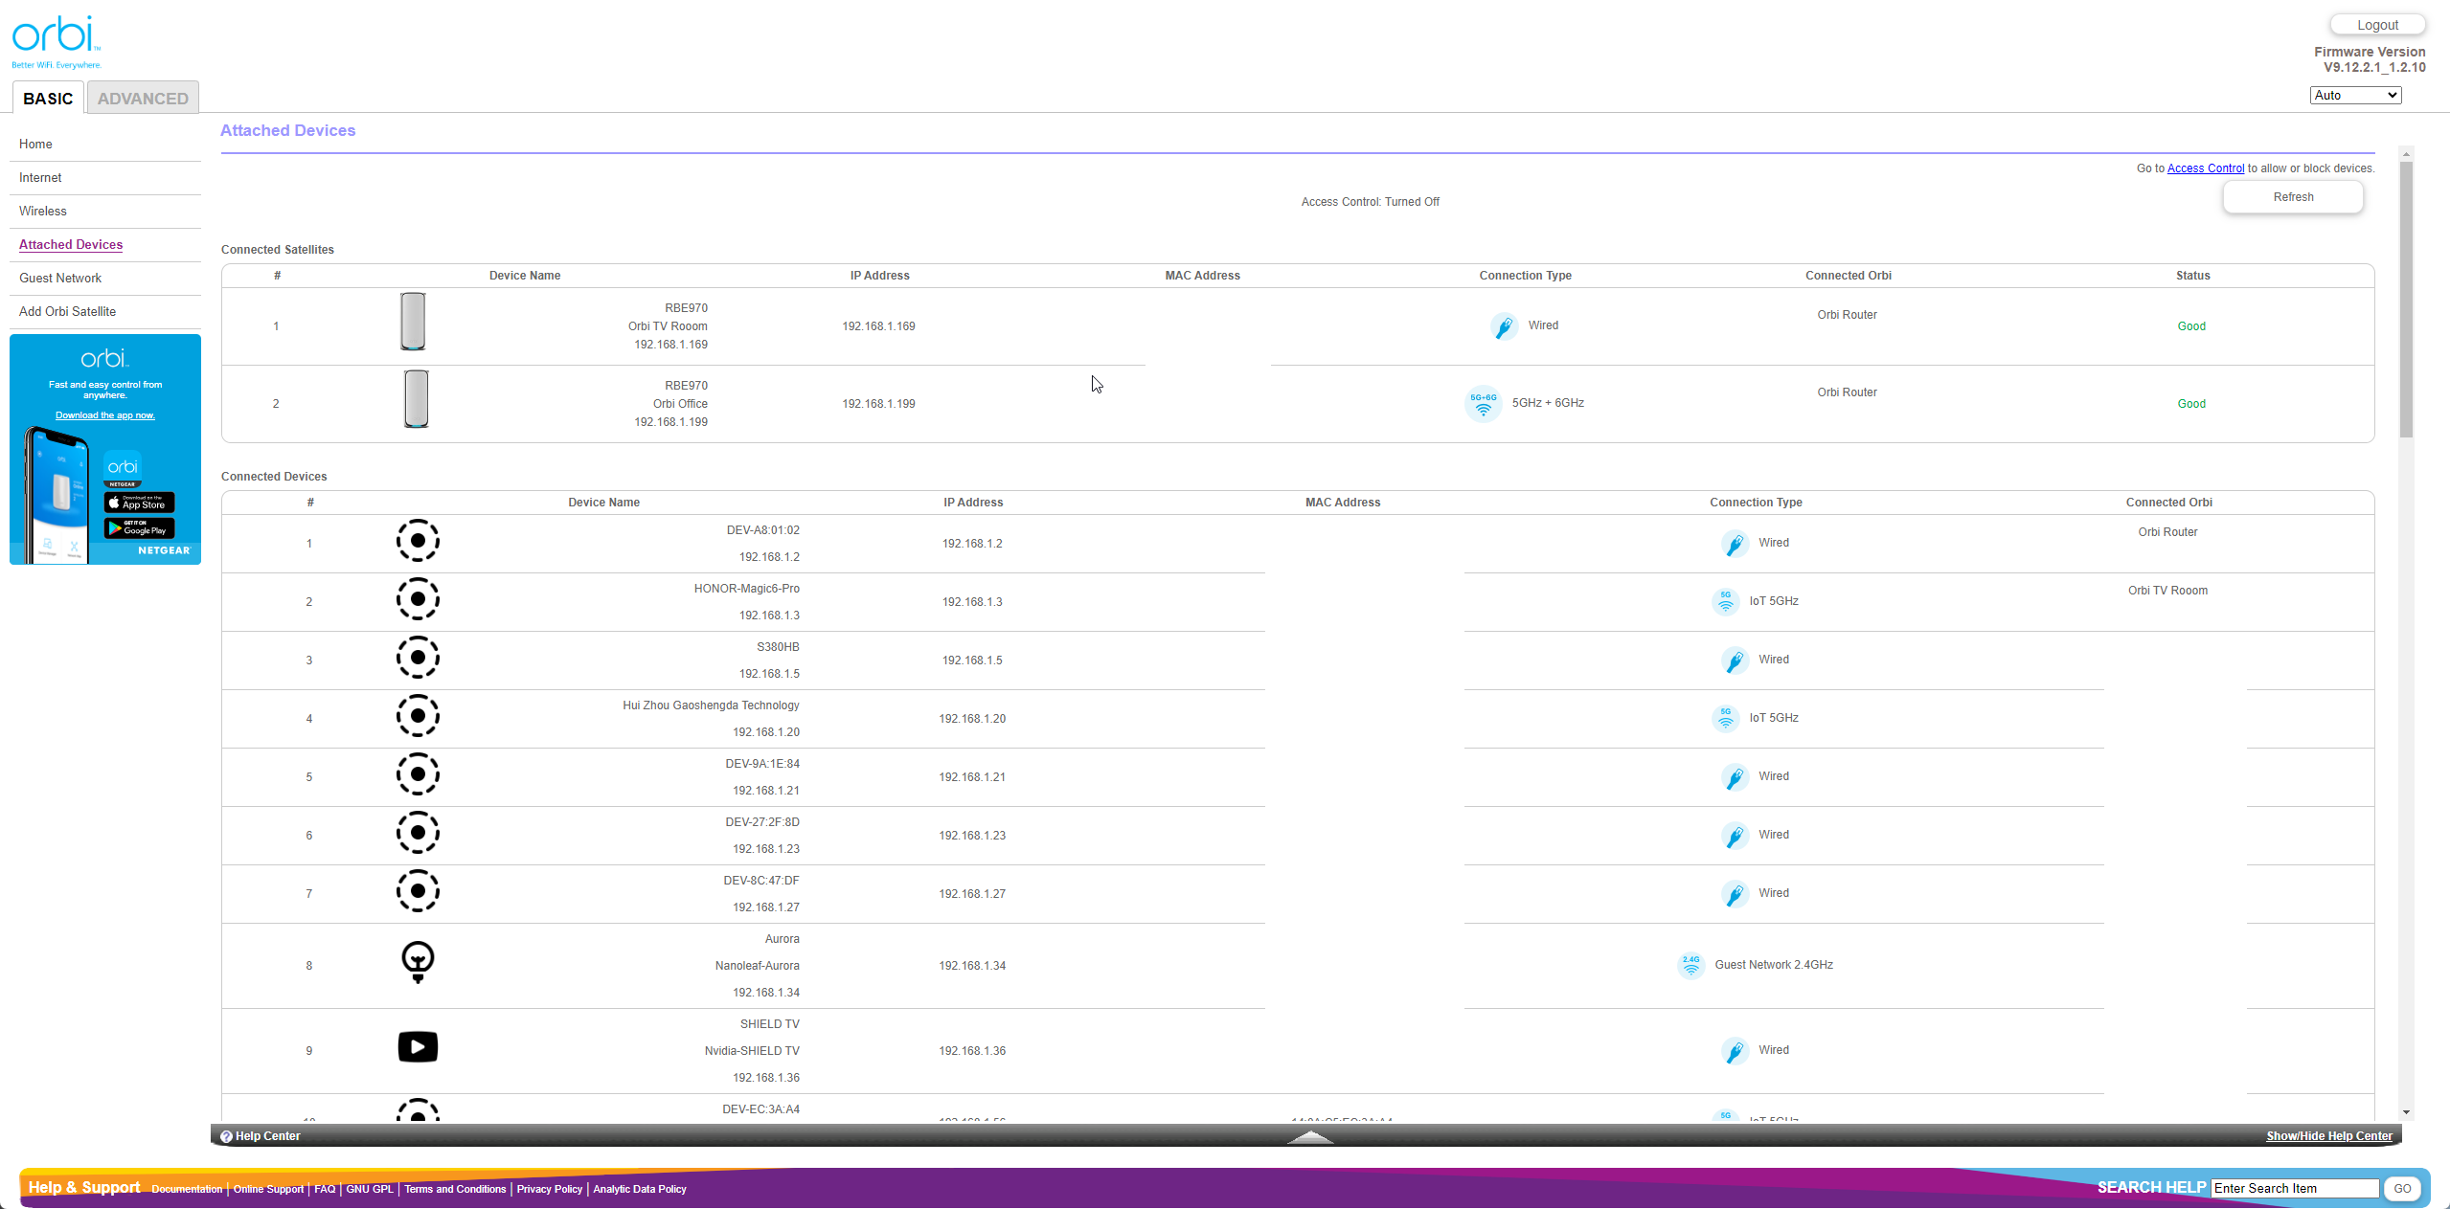Click the vertical scrollbar thumb
The width and height of the screenshot is (2450, 1209).
click(2406, 297)
